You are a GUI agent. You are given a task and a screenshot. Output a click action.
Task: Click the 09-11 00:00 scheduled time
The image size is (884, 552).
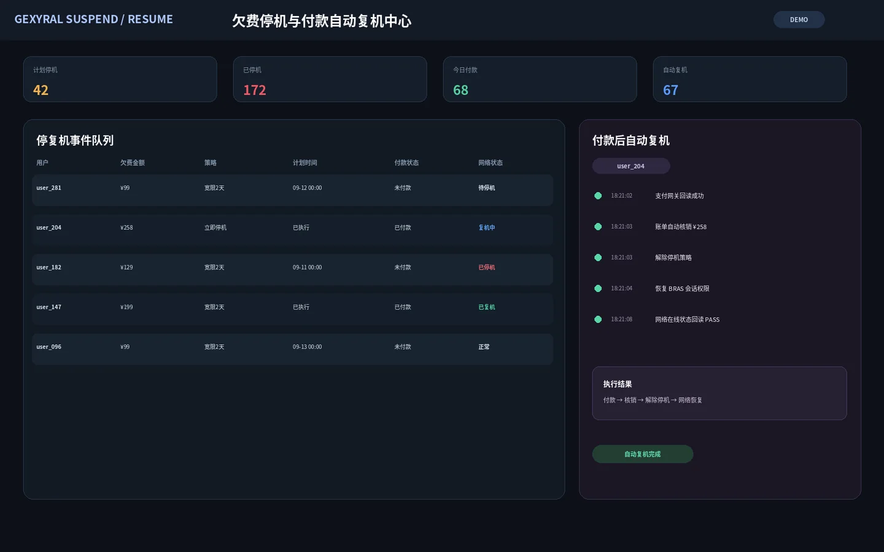coord(307,267)
